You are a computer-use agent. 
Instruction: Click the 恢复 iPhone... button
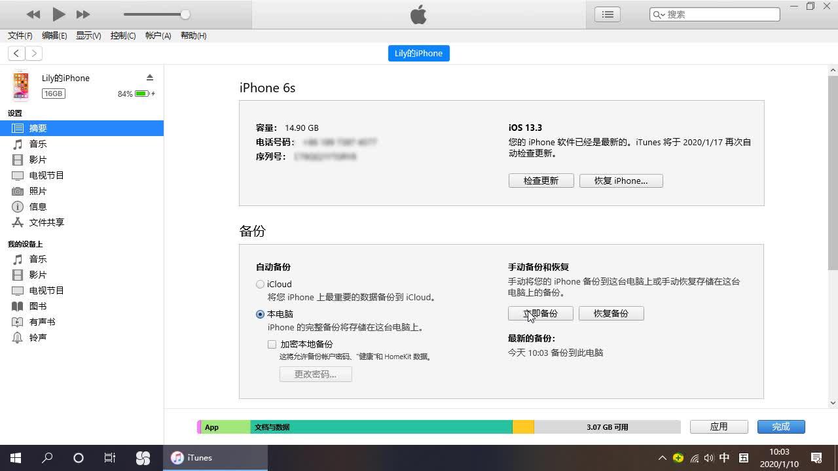click(621, 181)
